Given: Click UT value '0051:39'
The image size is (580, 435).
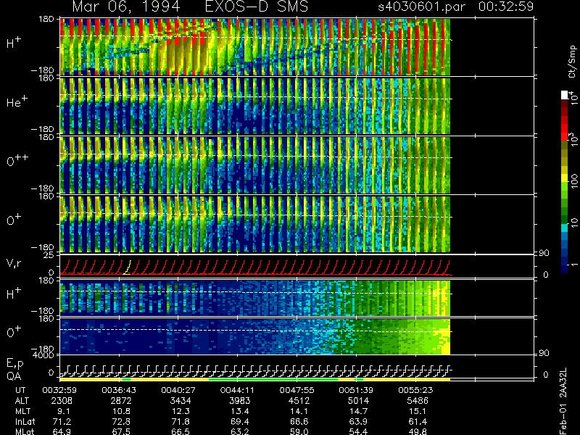Looking at the screenshot, I should tap(356, 390).
